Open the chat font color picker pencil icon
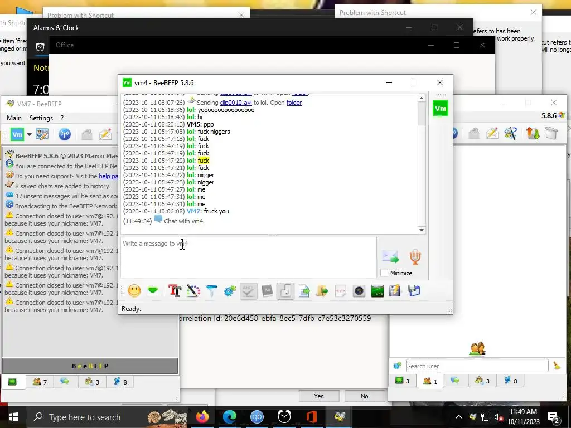This screenshot has height=428, width=571. coord(193,291)
